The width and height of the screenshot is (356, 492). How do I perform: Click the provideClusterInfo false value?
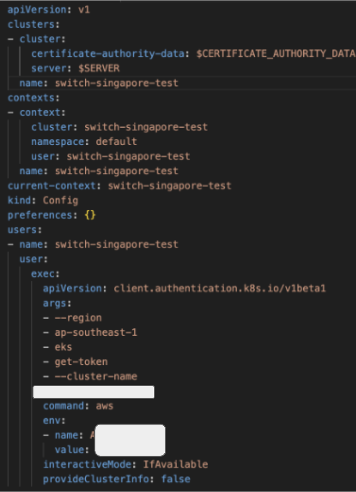click(175, 479)
